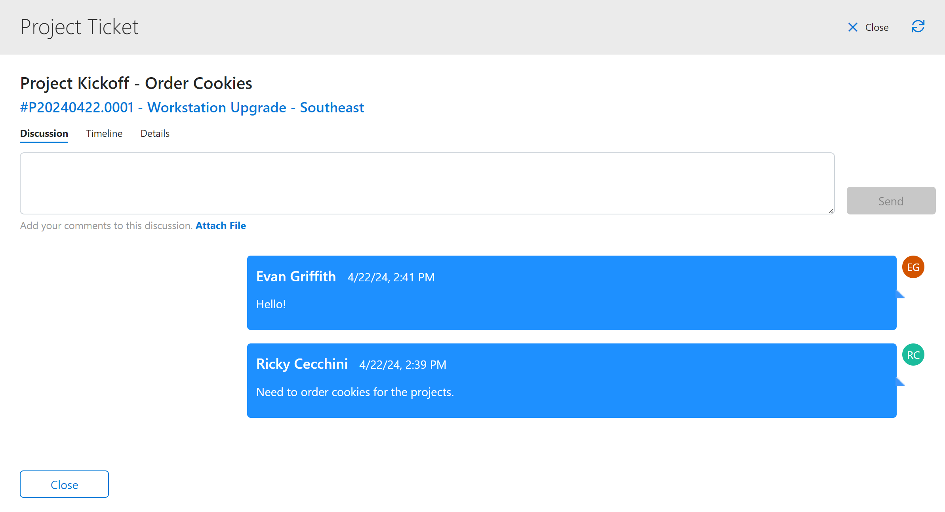Image resolution: width=945 pixels, height=512 pixels.
Task: Click the Project Kickoff - Order Cookies title
Action: coord(136,83)
